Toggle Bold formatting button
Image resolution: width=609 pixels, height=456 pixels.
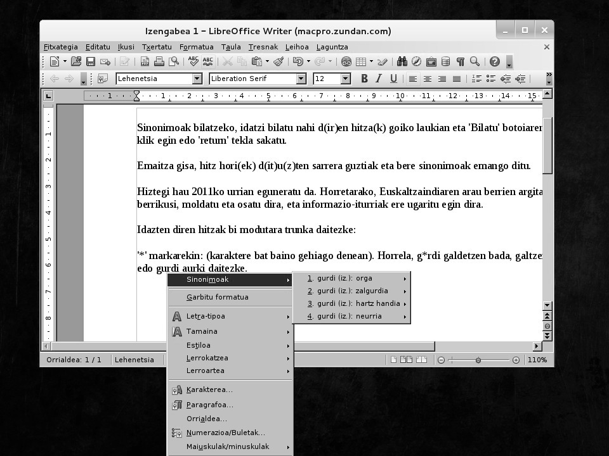pos(364,79)
